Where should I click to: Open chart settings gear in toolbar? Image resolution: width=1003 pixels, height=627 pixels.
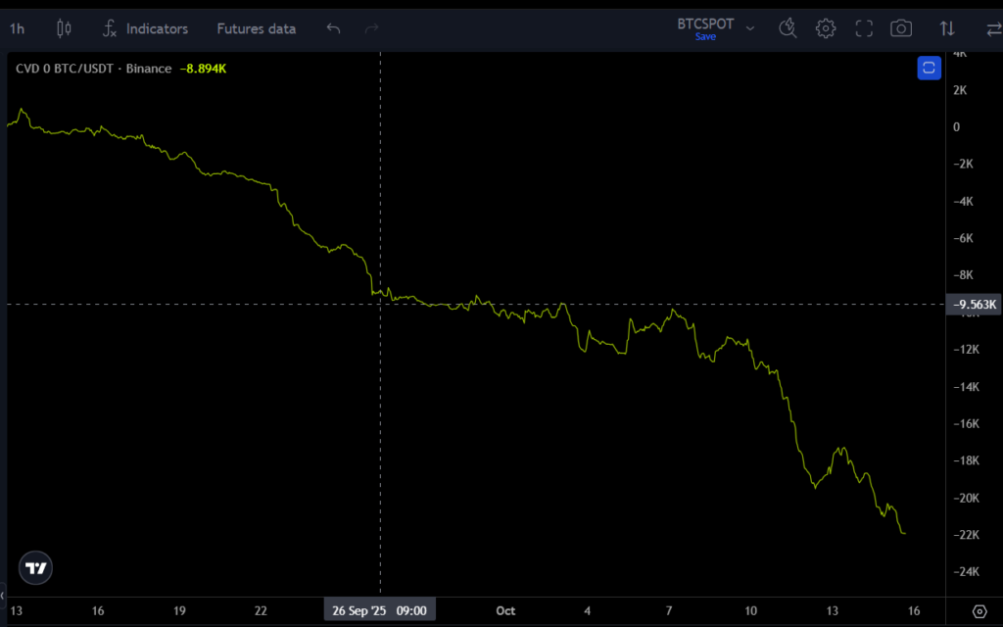[826, 28]
